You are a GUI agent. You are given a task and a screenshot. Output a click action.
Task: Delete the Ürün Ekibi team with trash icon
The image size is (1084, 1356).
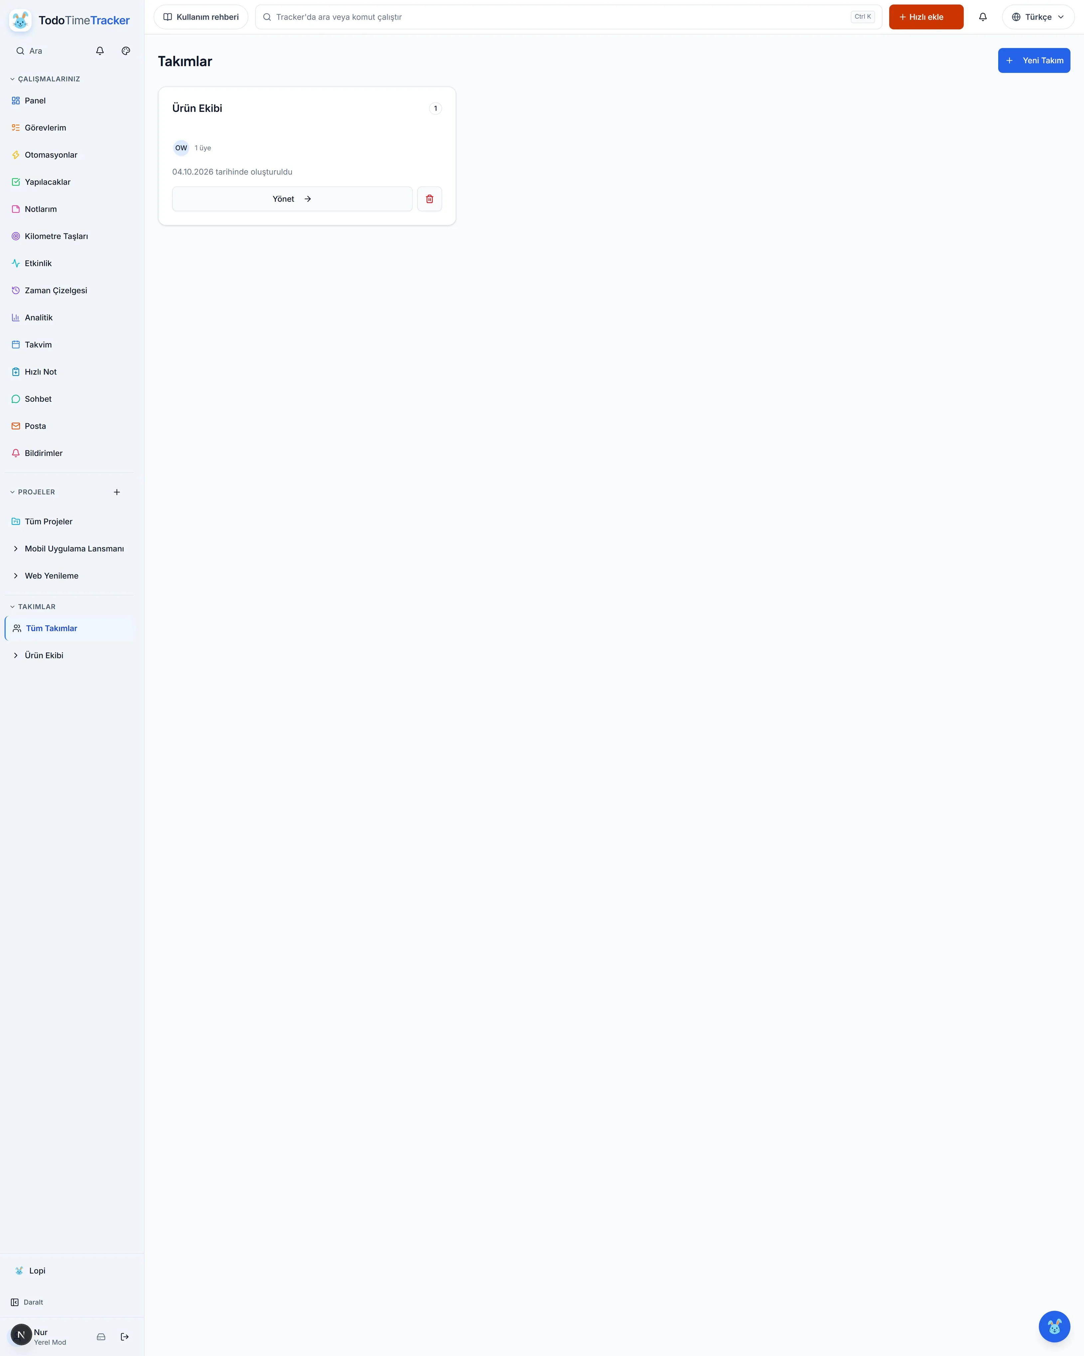coord(430,199)
